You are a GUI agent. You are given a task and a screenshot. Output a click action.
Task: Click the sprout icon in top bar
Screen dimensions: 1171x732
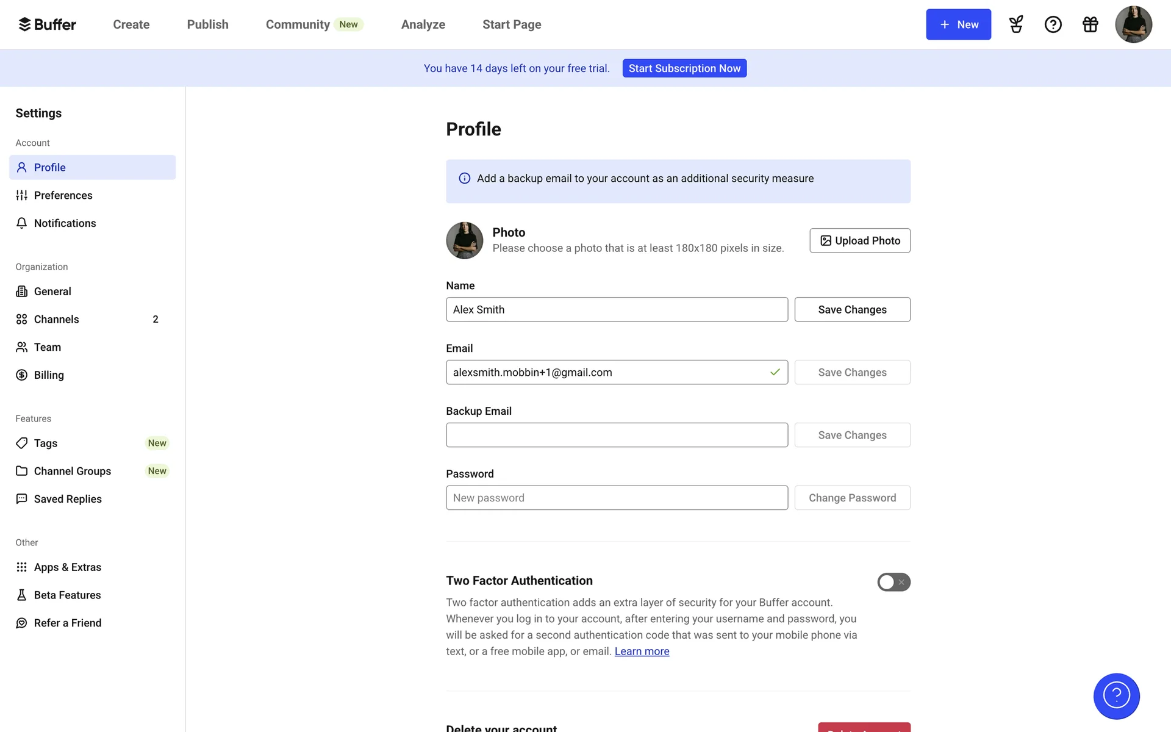1016,24
